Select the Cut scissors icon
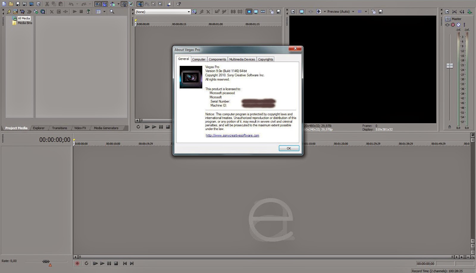 point(47,4)
